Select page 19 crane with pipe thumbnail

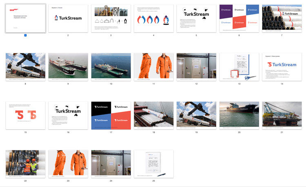pyautogui.click(x=196, y=115)
